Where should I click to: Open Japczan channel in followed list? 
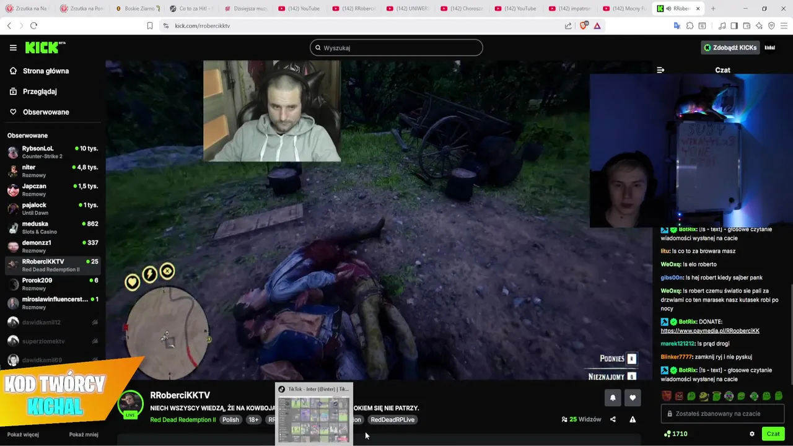pyautogui.click(x=53, y=190)
